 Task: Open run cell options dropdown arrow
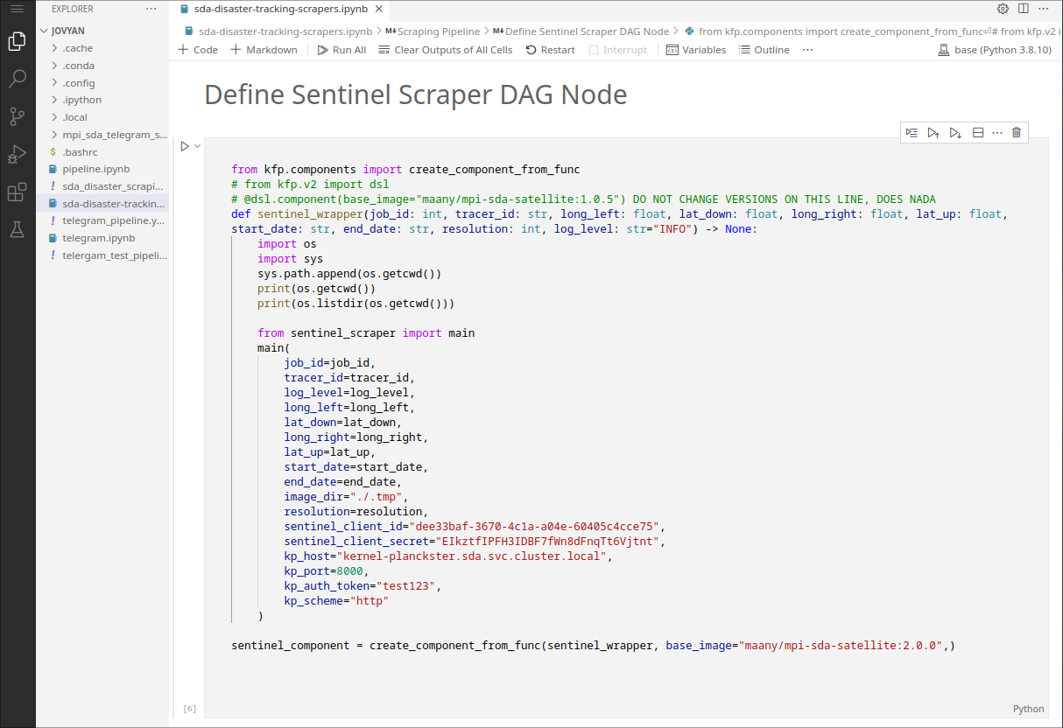198,146
